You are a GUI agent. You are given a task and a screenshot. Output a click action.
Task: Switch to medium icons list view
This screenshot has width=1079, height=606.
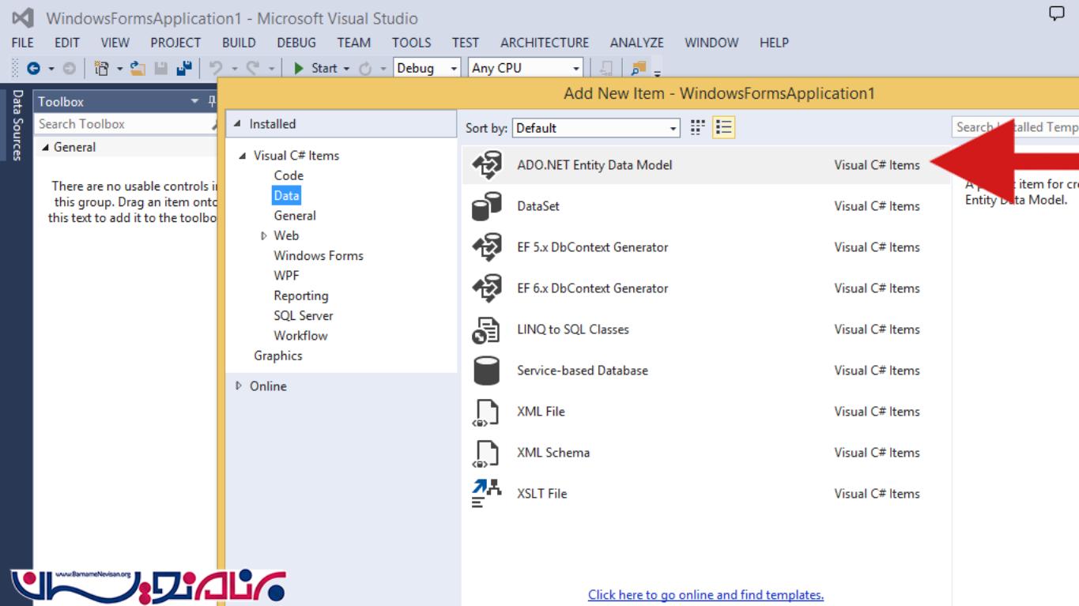(723, 128)
